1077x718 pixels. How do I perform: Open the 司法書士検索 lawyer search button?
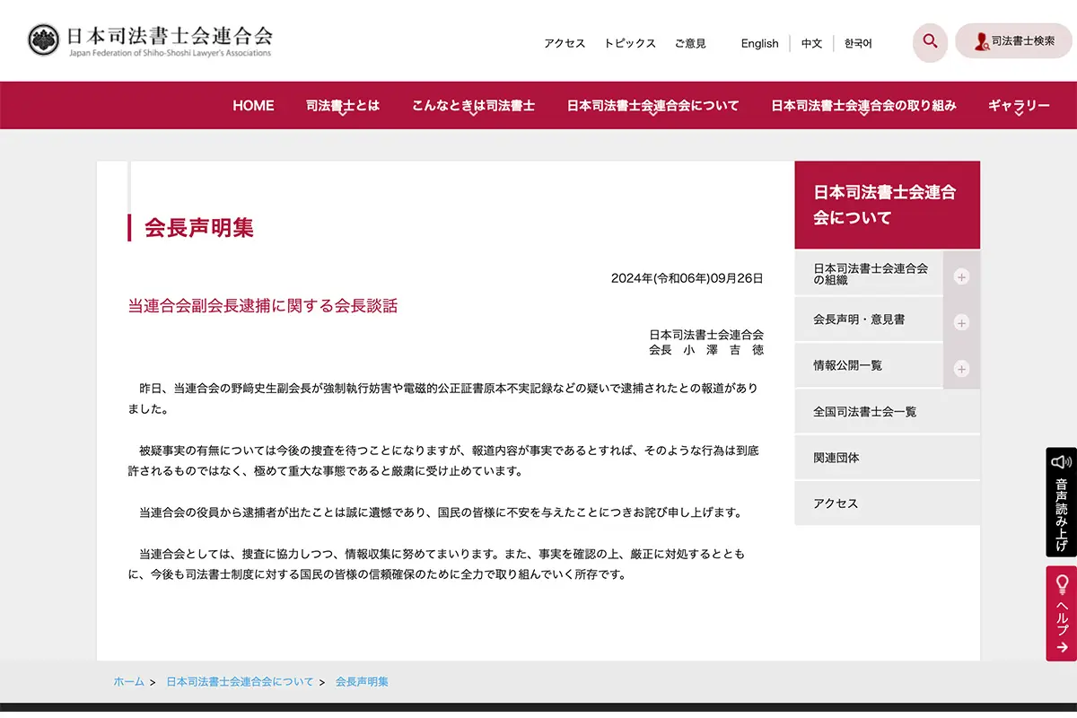[1015, 41]
